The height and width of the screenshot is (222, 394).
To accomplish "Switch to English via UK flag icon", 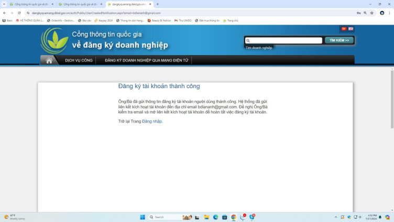I will pos(351,29).
